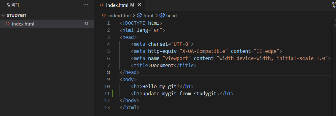
Task: Click line number 13 in the gutter
Action: (x=107, y=107)
